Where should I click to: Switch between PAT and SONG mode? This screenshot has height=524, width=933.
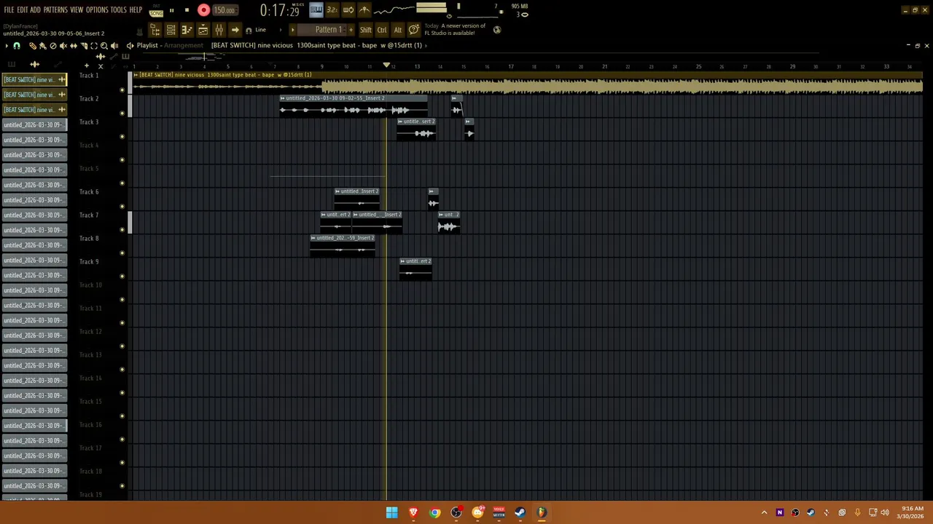pos(156,10)
